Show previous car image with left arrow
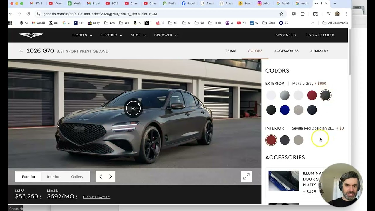The height and width of the screenshot is (211, 375). (101, 176)
